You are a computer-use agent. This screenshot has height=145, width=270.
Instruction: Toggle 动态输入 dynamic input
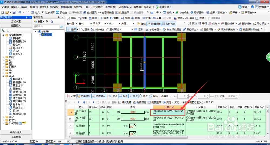[99, 96]
